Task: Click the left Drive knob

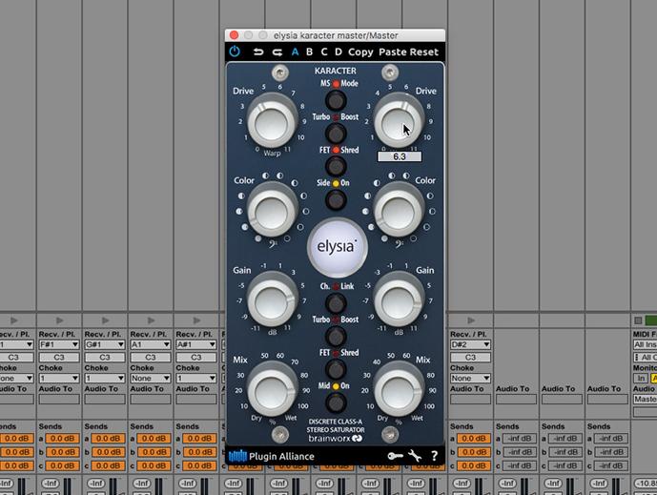Action: [x=271, y=122]
